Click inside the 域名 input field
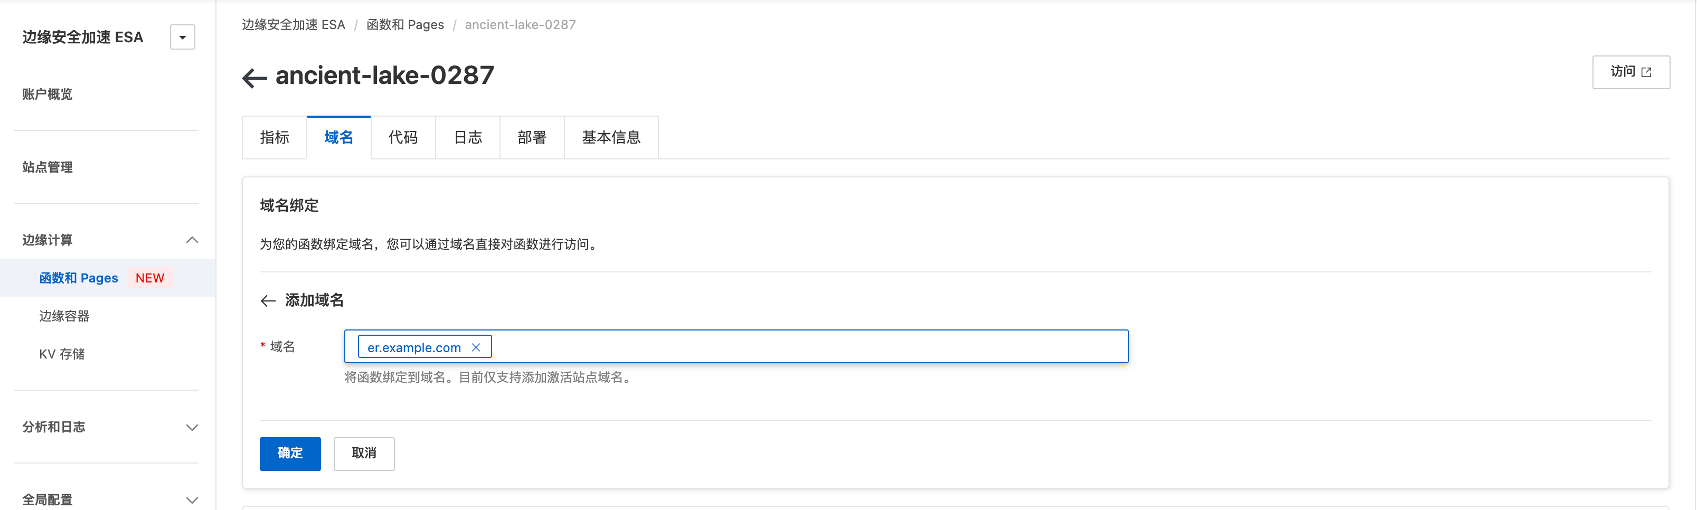This screenshot has height=510, width=1697. (x=790, y=346)
